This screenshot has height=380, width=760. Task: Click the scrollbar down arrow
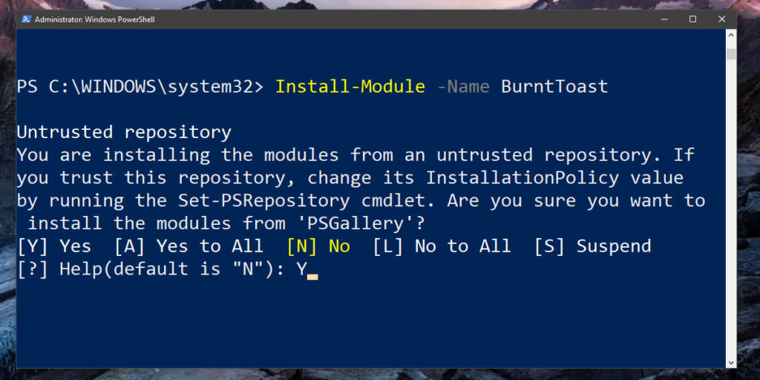pos(731,362)
